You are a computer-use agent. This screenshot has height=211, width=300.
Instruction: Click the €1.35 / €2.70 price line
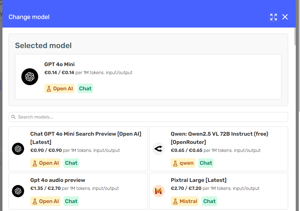(x=75, y=188)
